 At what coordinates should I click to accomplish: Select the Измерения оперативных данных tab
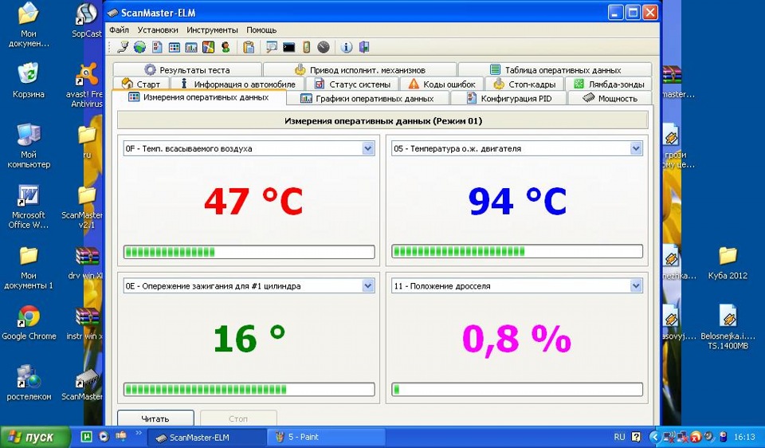click(198, 97)
